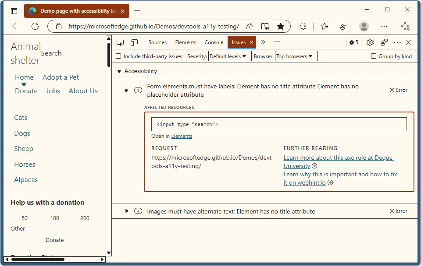Check the Group by kind checkbox
The width and height of the screenshot is (421, 266).
(373, 56)
